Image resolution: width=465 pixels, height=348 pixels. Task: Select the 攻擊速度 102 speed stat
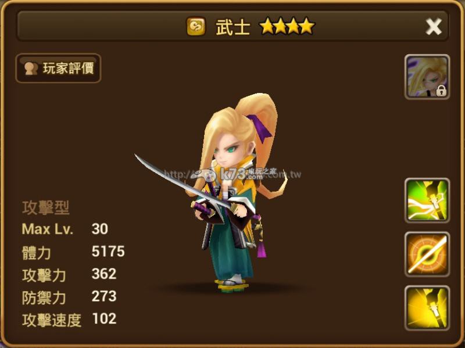click(x=69, y=320)
